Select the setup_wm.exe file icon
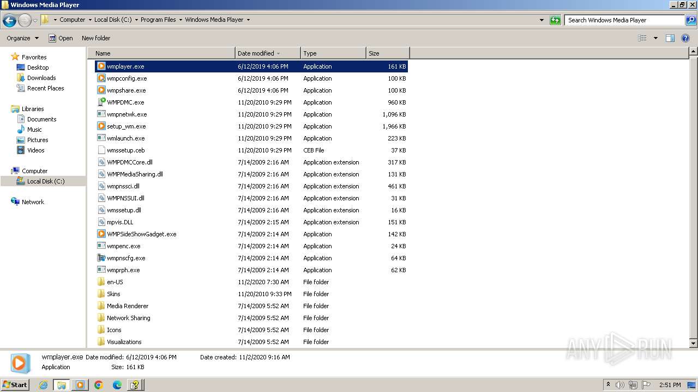 click(101, 126)
